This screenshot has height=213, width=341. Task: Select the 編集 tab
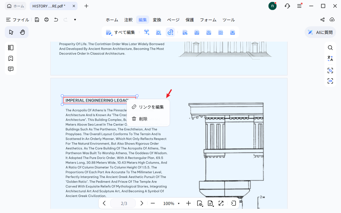(x=143, y=20)
